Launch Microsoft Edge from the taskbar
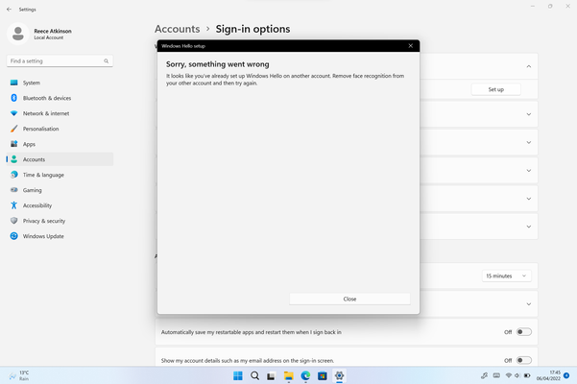Viewport: 577px width, 384px height. [x=305, y=376]
